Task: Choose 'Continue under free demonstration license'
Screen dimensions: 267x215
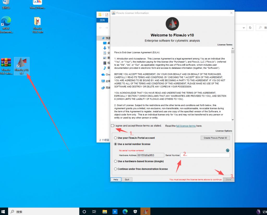Action: 116,169
